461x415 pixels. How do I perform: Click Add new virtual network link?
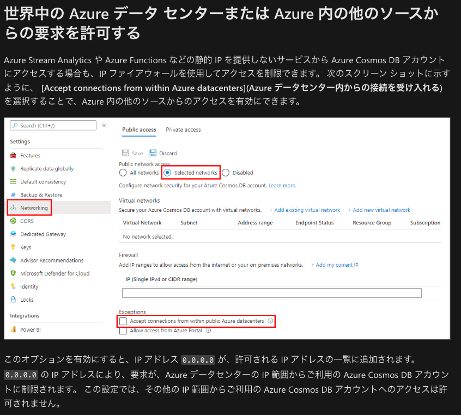379,210
